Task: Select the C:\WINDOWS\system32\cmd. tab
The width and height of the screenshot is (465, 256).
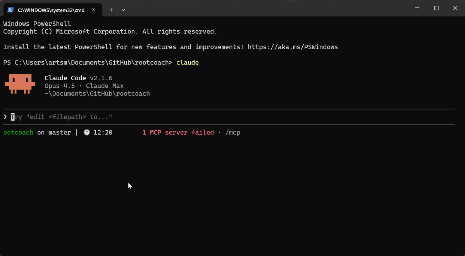Action: (x=53, y=10)
